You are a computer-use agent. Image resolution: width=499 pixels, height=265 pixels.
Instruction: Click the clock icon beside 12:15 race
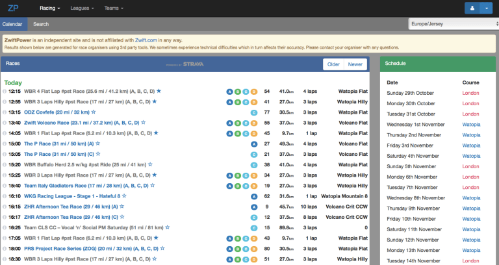click(x=5, y=92)
